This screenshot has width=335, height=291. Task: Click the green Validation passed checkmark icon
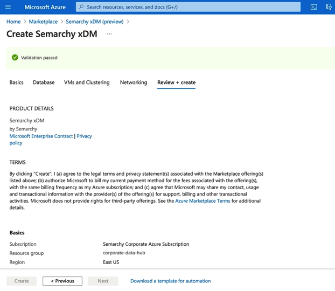(x=15, y=58)
